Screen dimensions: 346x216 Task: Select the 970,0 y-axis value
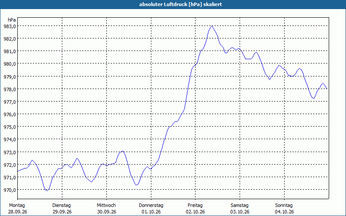pos(10,190)
